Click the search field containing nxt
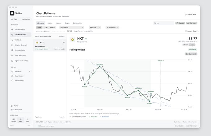211x136 pixels. (164, 23)
